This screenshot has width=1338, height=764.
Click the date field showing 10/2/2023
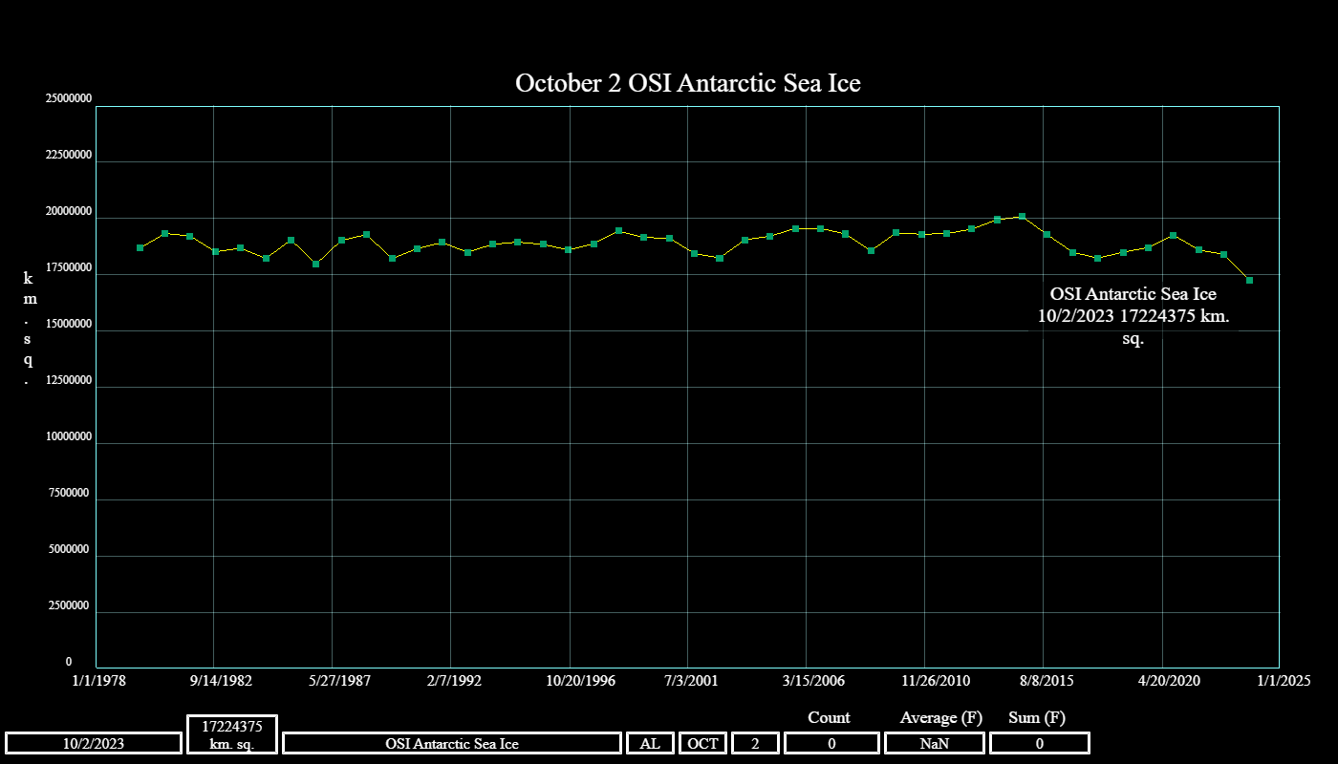(x=94, y=743)
